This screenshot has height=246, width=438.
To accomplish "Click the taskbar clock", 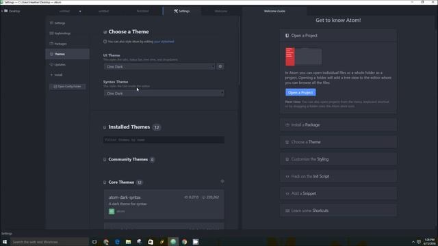I will click(x=430, y=242).
